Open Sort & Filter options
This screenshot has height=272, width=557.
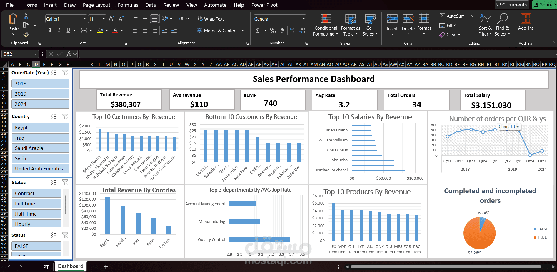click(x=485, y=25)
